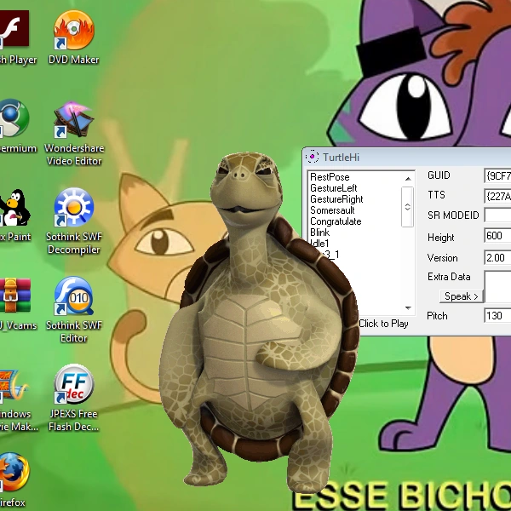Select Somersault animation in list
The width and height of the screenshot is (511, 511).
(332, 210)
